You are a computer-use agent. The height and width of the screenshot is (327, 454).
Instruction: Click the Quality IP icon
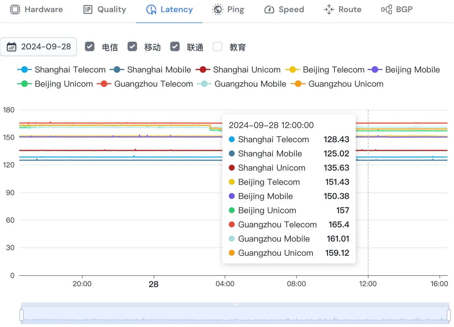point(88,9)
